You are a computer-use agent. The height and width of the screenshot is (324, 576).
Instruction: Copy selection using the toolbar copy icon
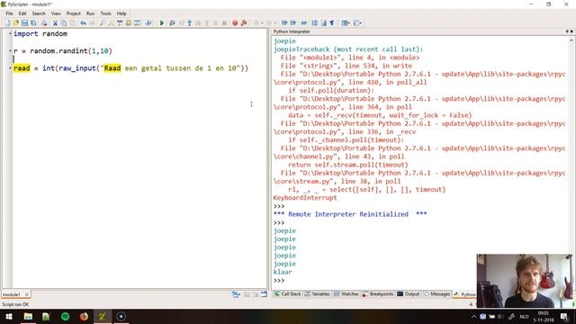pyautogui.click(x=64, y=22)
